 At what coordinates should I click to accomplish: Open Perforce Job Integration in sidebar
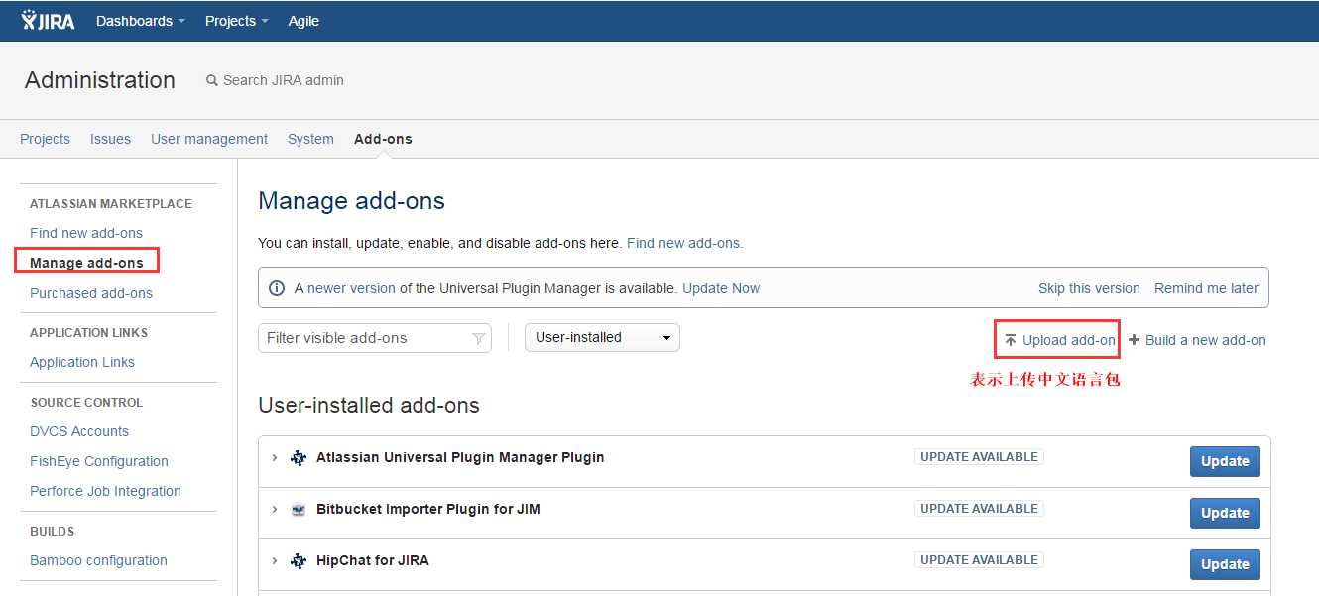(105, 491)
